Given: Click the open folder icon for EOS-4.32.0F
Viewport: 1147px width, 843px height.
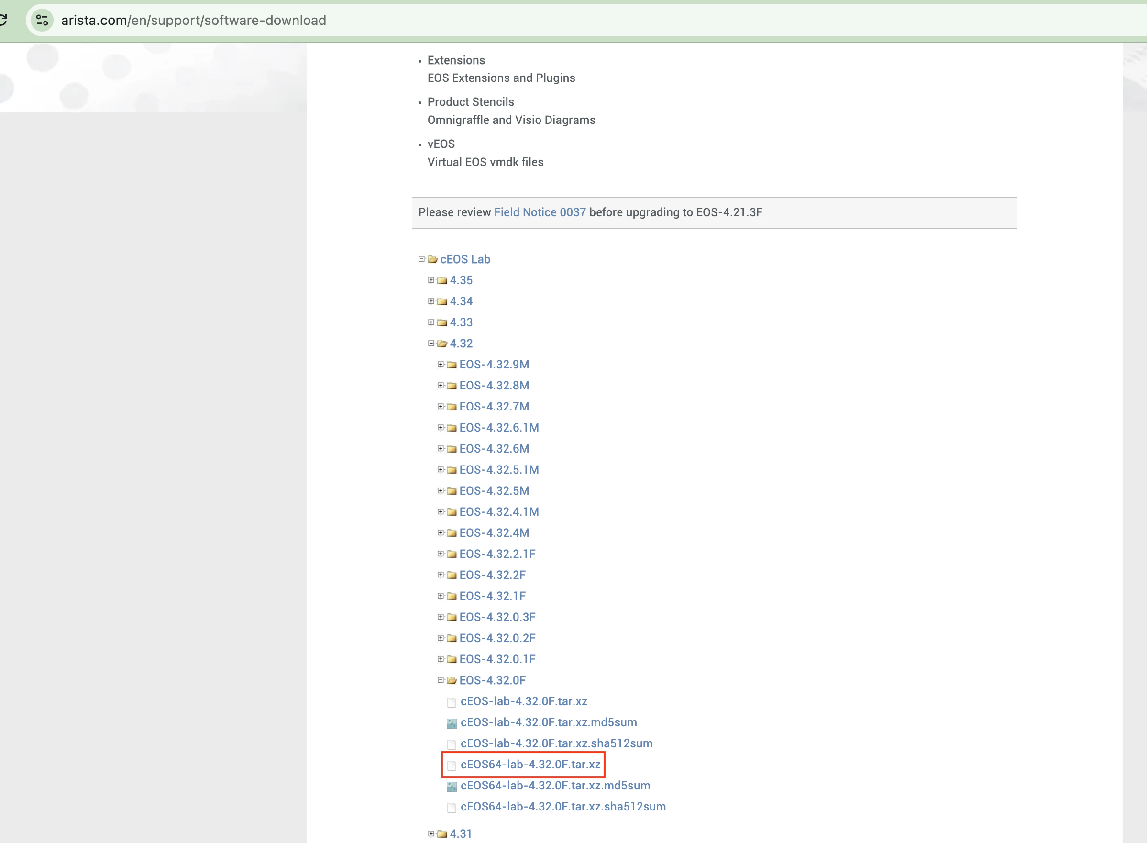Looking at the screenshot, I should [452, 680].
